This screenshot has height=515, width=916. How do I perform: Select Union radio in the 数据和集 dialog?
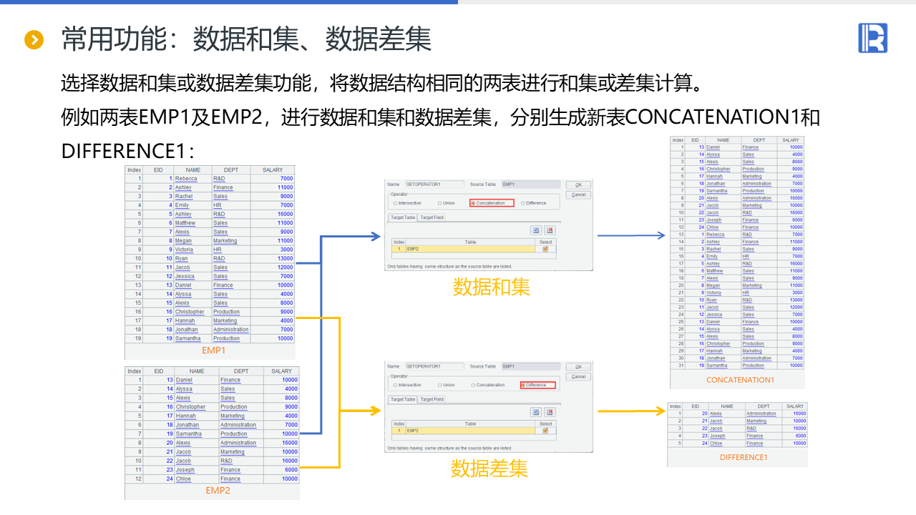(447, 203)
